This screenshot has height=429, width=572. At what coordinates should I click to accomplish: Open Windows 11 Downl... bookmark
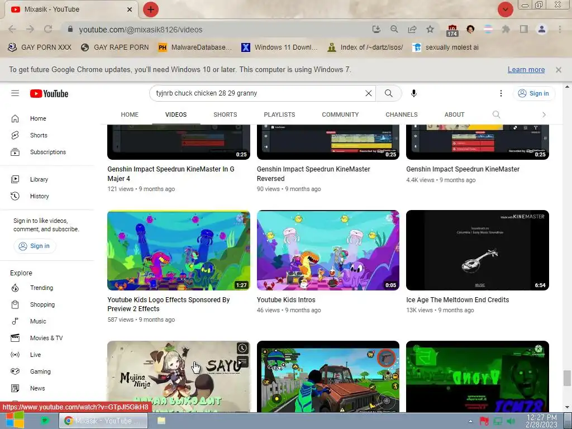tap(279, 47)
